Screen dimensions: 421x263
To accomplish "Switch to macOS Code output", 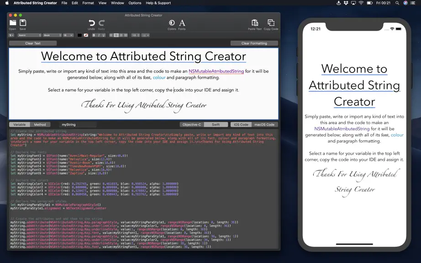I will pos(264,125).
